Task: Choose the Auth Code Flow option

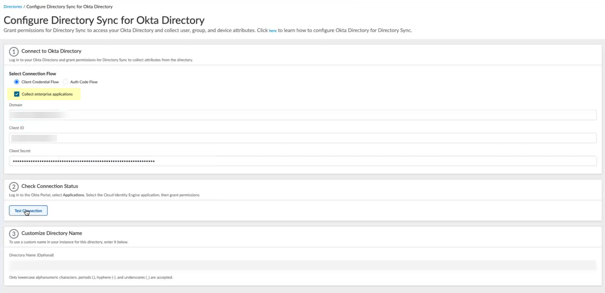Action: (x=66, y=82)
